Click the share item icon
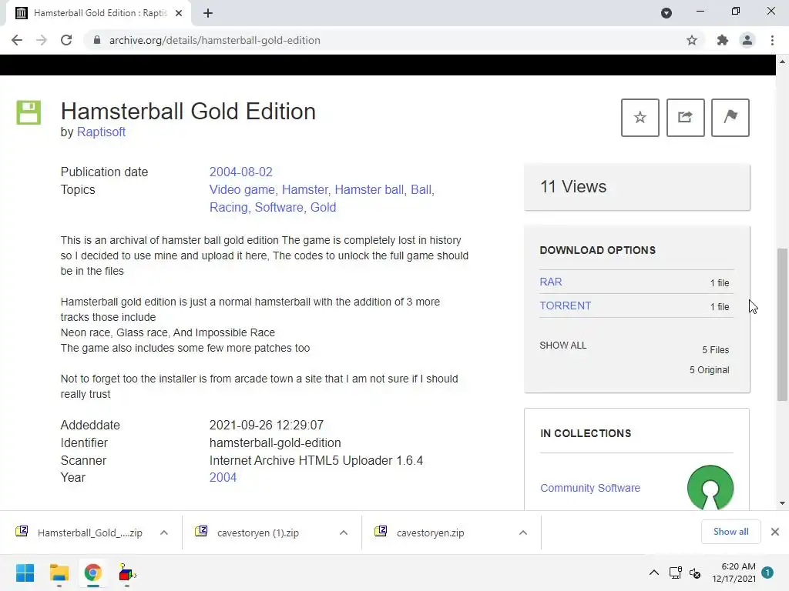The height and width of the screenshot is (591, 789). click(x=685, y=118)
